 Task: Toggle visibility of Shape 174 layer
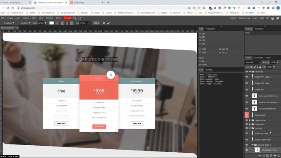247,90
